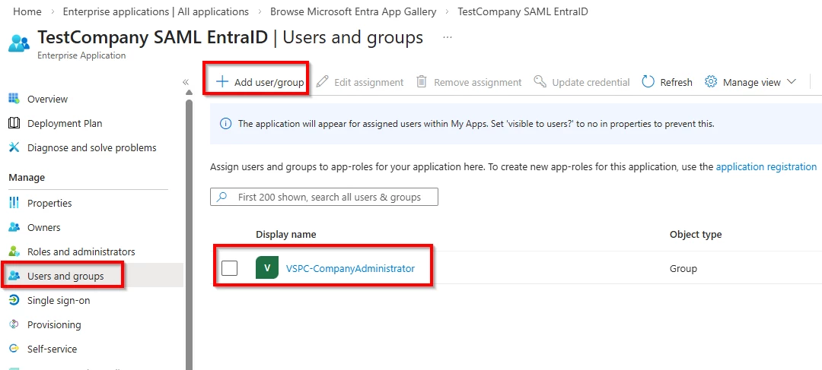Click the Diagnose and solve problems wrench icon
The height and width of the screenshot is (370, 822).
point(14,147)
